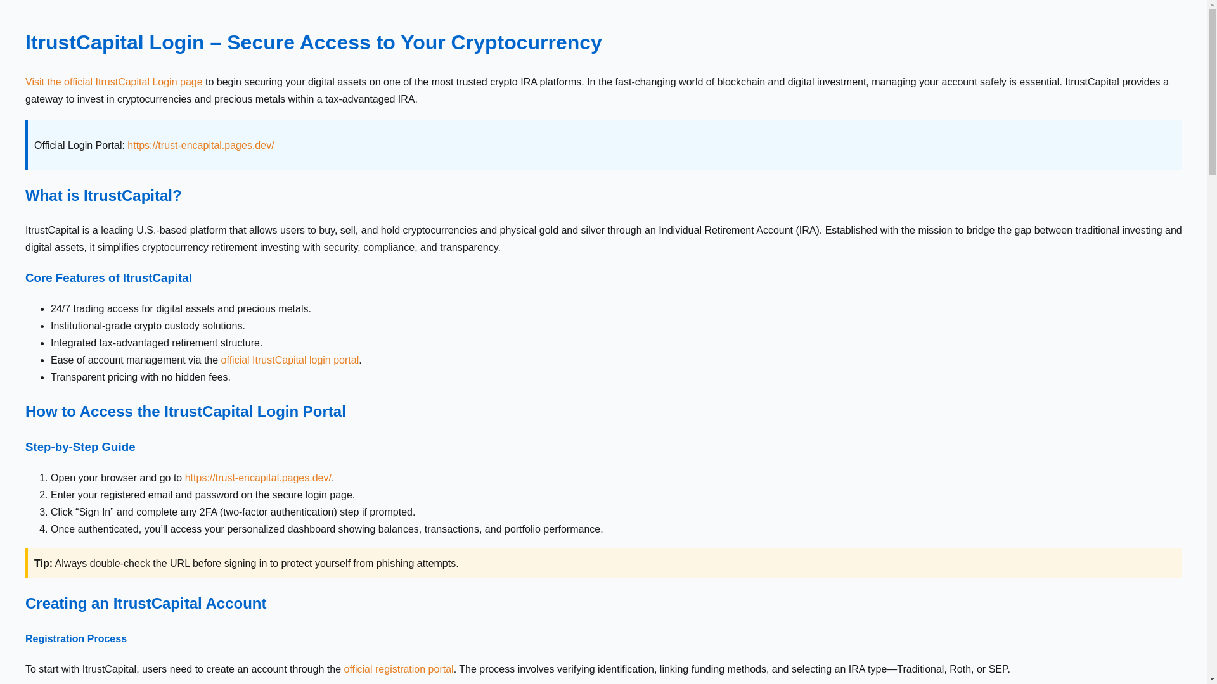Viewport: 1217px width, 684px height.
Task: Click the "24/7 trading access" bullet item
Action: pyautogui.click(x=181, y=309)
